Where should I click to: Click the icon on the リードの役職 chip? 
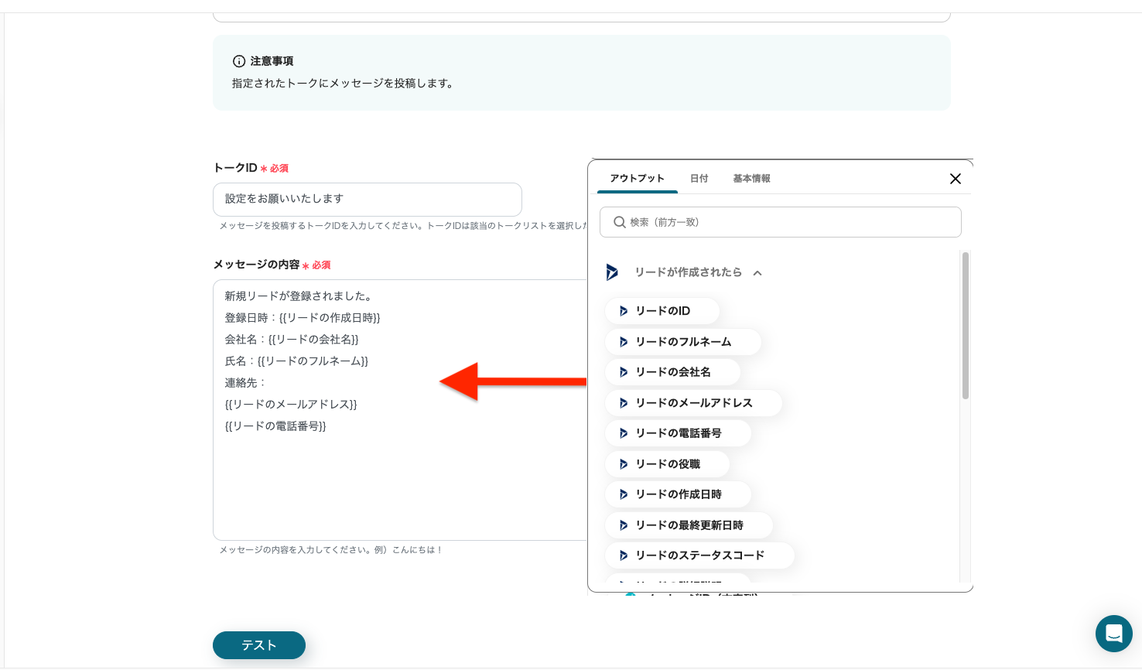tap(624, 464)
